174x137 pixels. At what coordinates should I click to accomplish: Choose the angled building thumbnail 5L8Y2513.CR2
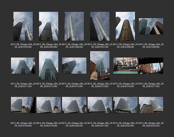(x=74, y=66)
